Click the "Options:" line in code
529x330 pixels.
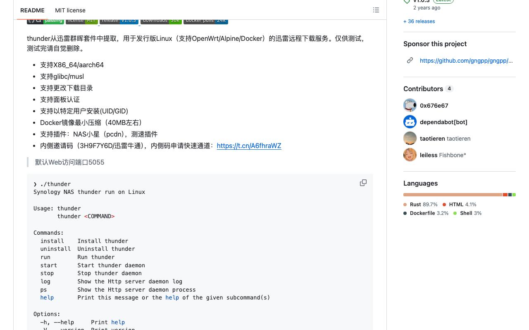tap(47, 314)
